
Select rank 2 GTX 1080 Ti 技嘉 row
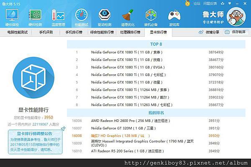pyautogui.click(x=156, y=60)
